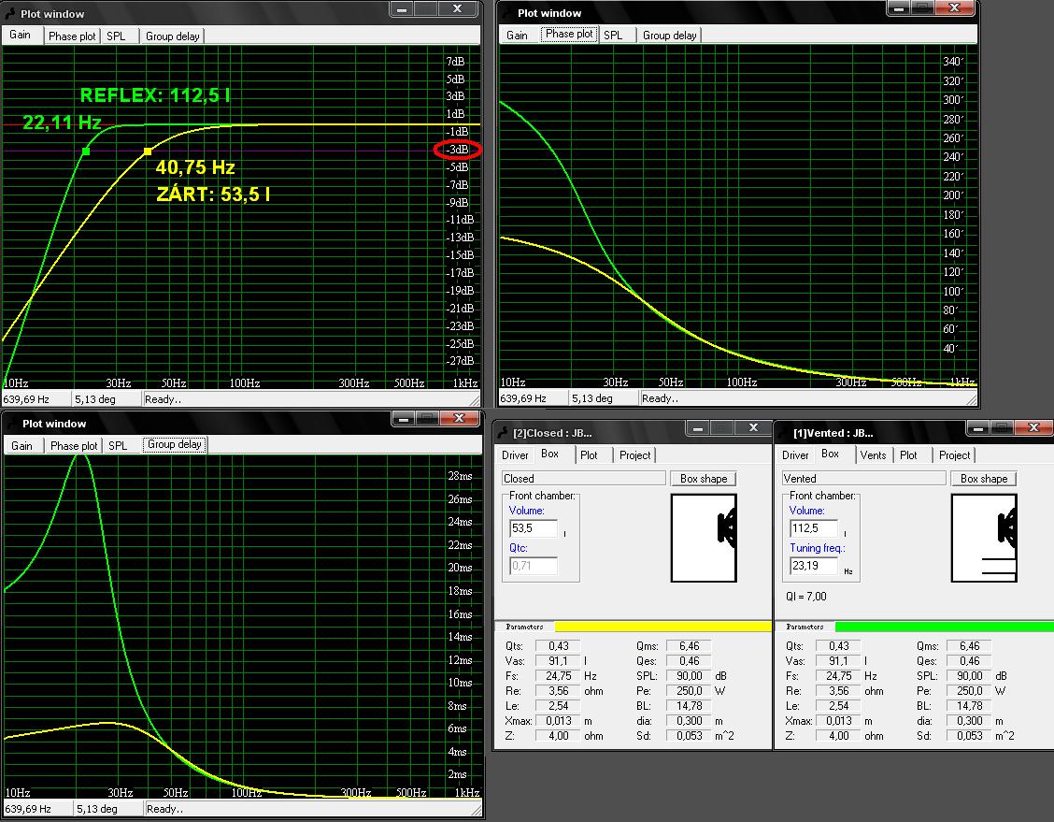Click the title icon of the gain curve window
Screen dimensions: 1054x822
(10, 13)
